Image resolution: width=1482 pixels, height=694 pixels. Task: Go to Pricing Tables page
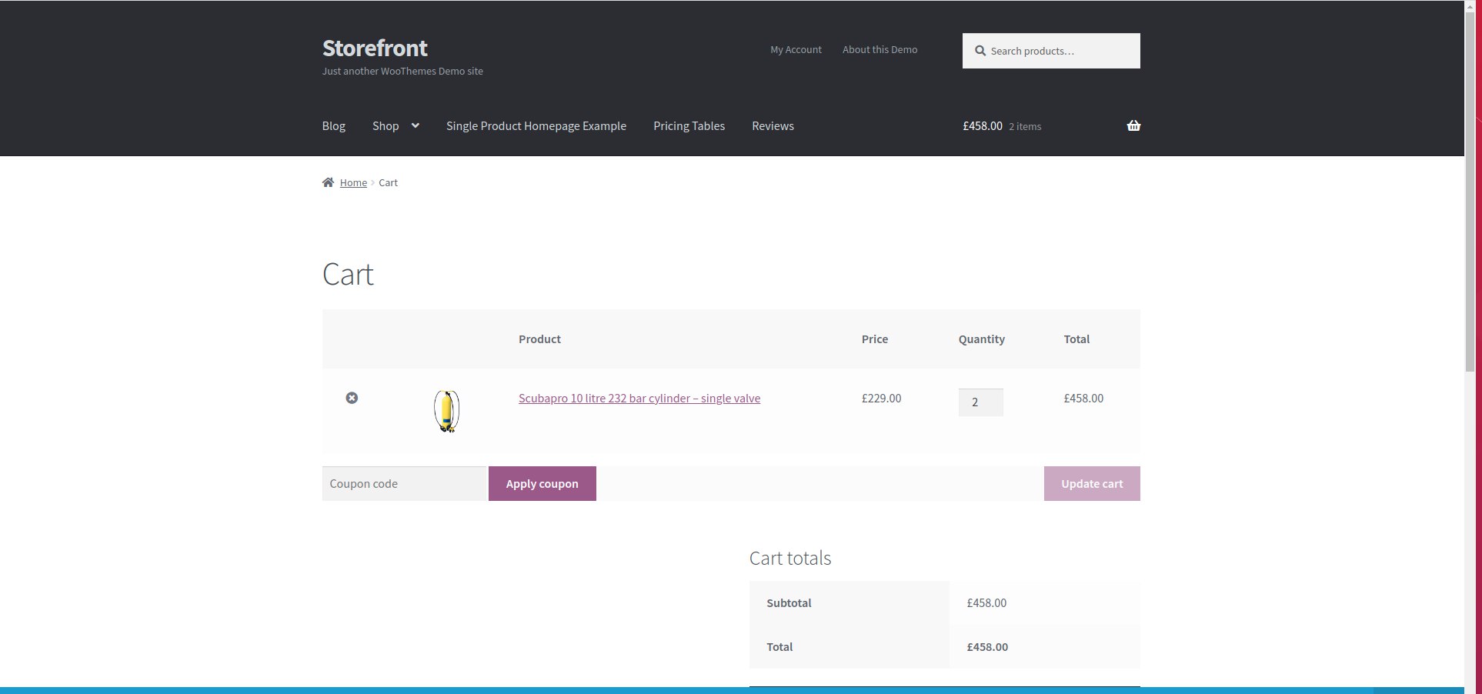tap(689, 126)
